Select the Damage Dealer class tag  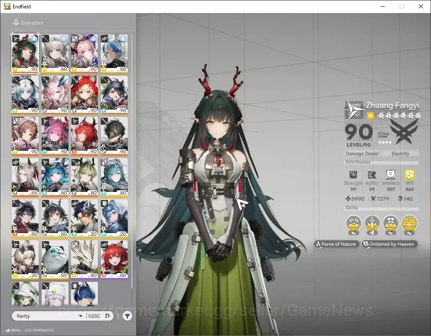pyautogui.click(x=362, y=154)
